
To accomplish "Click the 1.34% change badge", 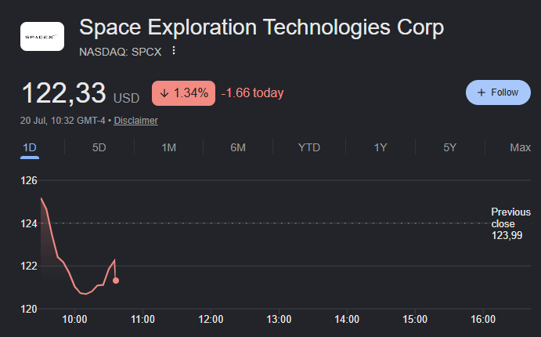I will click(x=183, y=93).
